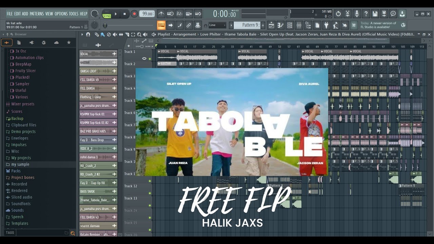Open the pattern selector arrow menu
This screenshot has width=434, height=244.
click(x=232, y=25)
